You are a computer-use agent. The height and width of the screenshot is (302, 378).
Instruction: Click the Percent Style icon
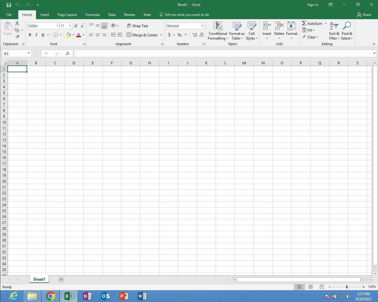click(179, 35)
